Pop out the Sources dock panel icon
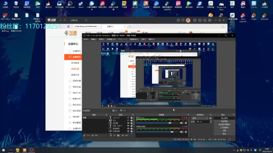Image resolution: width=273 pixels, height=153 pixels. (133, 115)
